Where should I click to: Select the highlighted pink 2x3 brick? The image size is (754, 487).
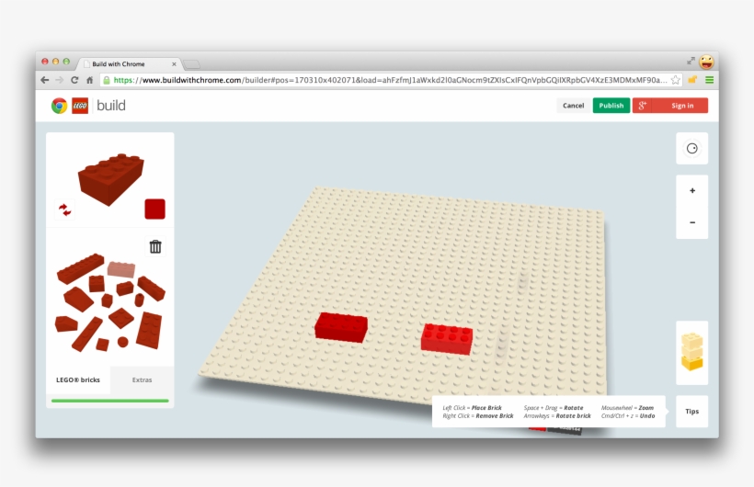coord(120,268)
